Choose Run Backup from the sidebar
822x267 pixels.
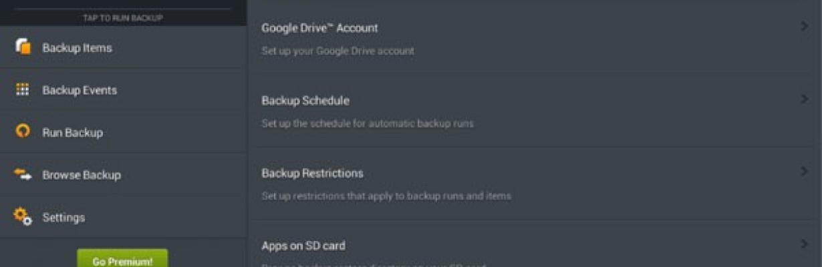point(124,132)
